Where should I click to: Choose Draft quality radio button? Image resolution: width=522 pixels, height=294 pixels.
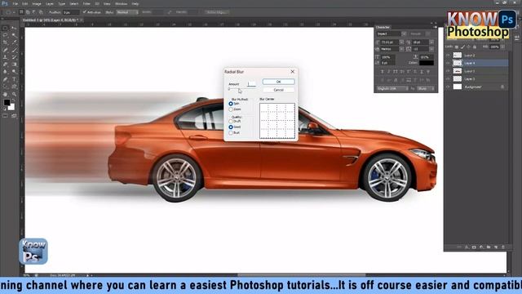point(230,122)
